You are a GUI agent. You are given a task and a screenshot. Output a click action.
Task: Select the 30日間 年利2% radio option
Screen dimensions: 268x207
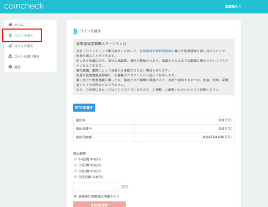[75, 165]
